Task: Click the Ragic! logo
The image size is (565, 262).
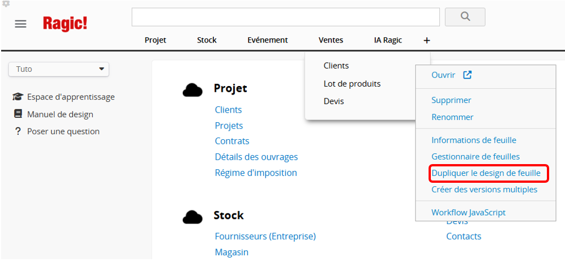Action: tap(65, 24)
